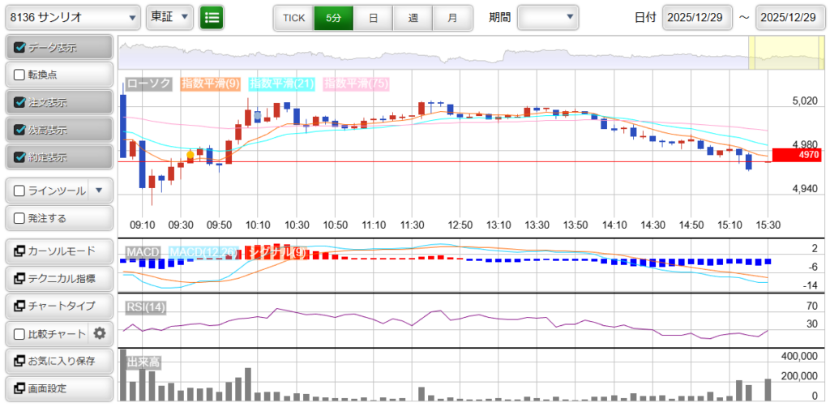This screenshot has width=830, height=407.
Task: Toggle the 発注する checkbox
Action: (20, 218)
